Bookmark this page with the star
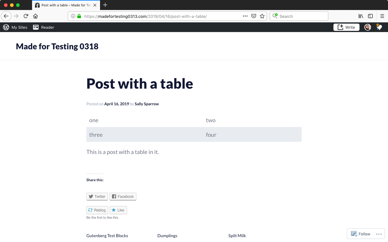This screenshot has width=388, height=242. click(x=262, y=16)
